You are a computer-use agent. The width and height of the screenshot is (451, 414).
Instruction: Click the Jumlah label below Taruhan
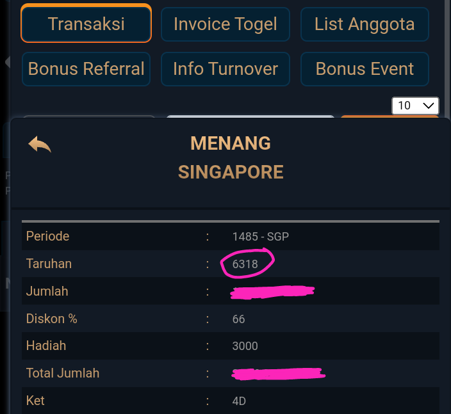(x=47, y=291)
